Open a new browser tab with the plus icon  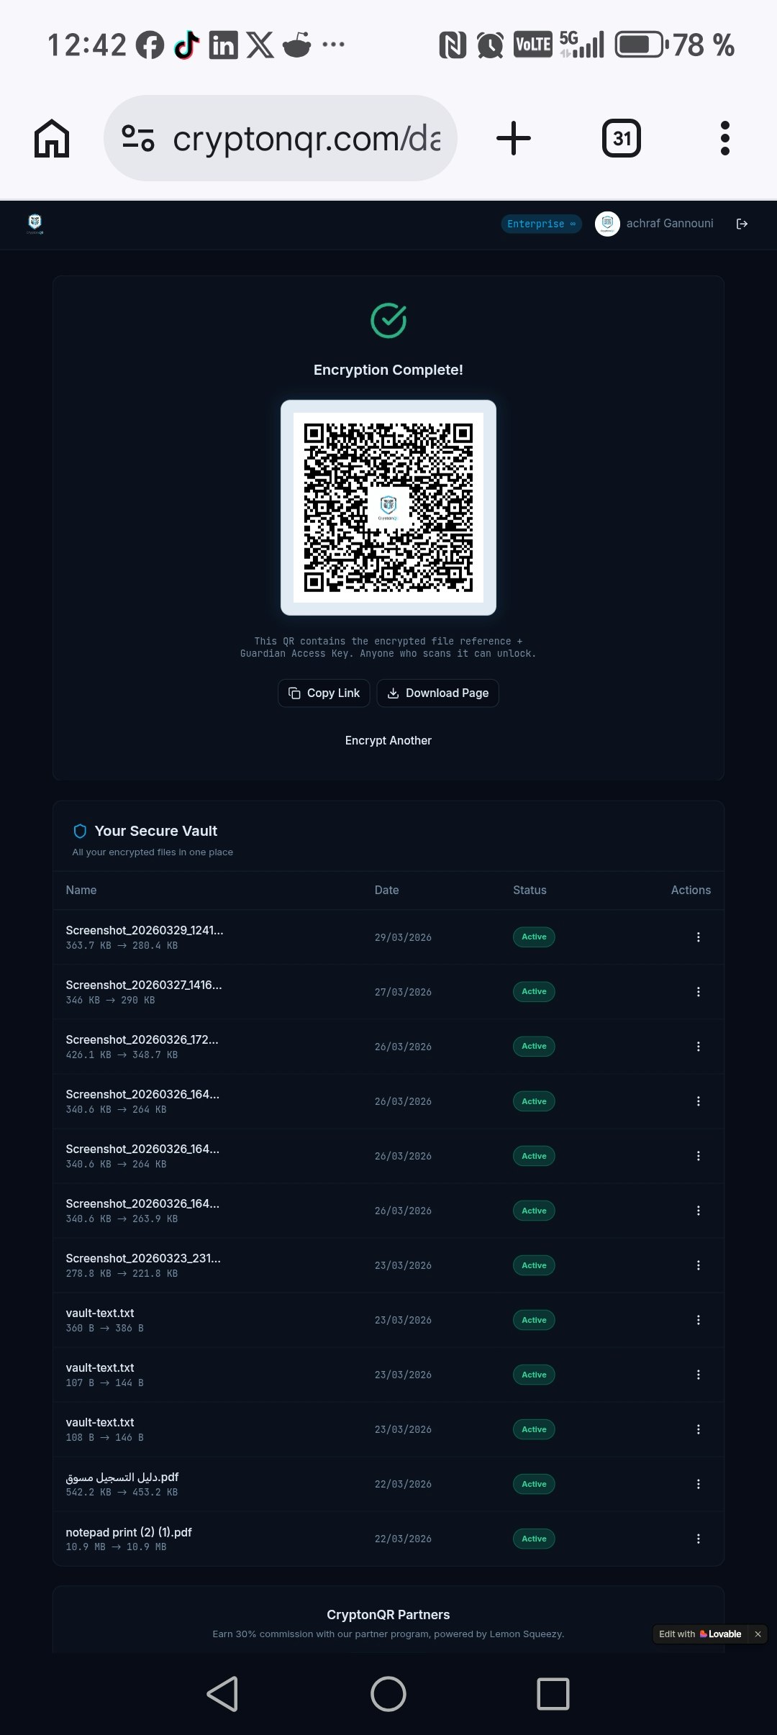513,138
